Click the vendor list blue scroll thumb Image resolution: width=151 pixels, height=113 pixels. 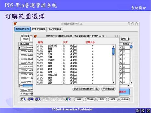114,51
